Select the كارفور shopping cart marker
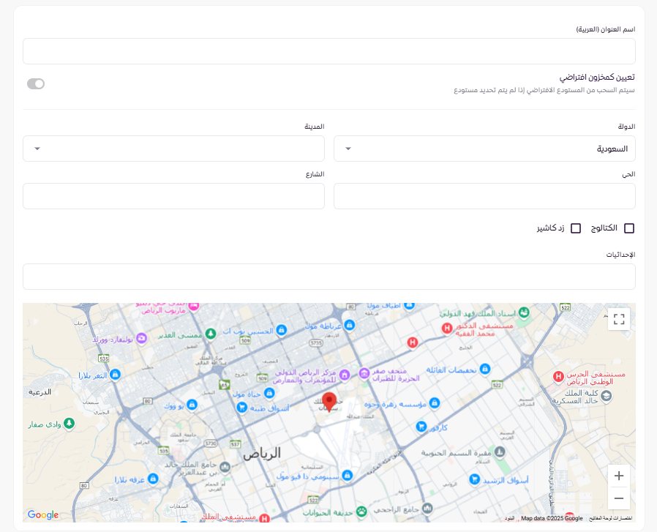Viewport: 657px width, 532px height. point(421,426)
